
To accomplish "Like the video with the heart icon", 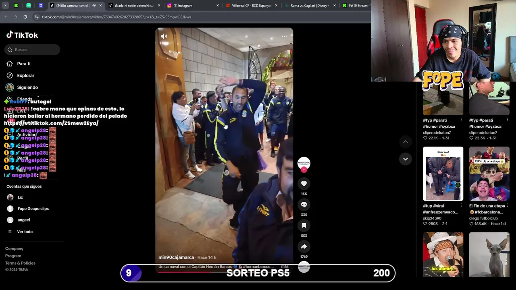I will point(304,184).
